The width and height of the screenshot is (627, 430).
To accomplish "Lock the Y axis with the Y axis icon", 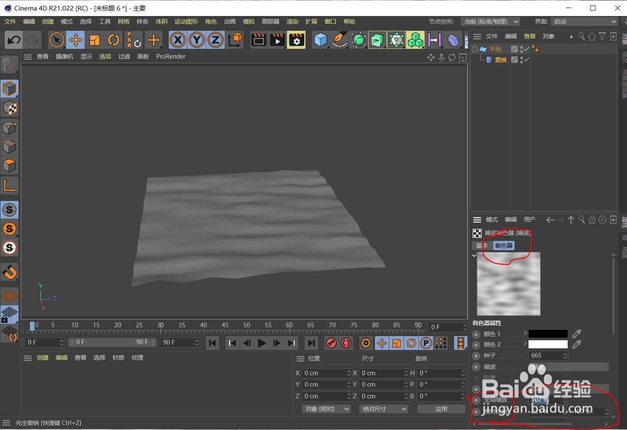I will click(x=196, y=40).
